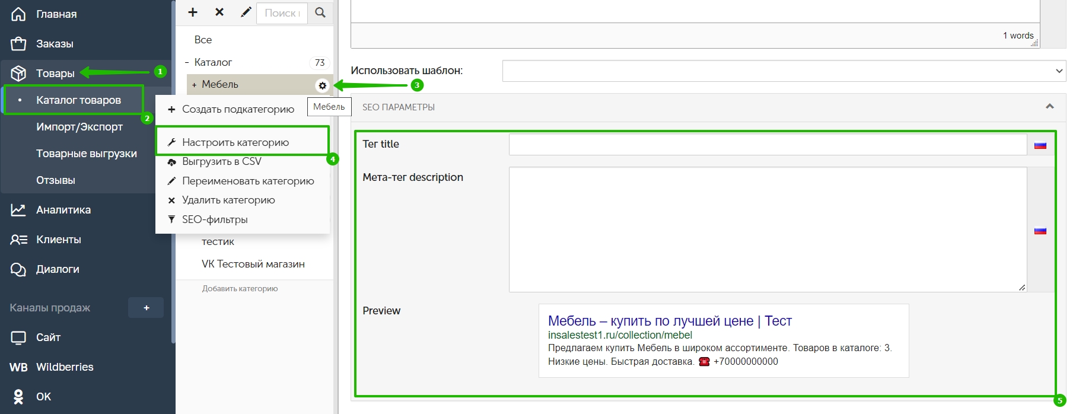Click preview URL insalestest1.ru/collection/mebel
The height and width of the screenshot is (414, 1076).
coord(620,335)
